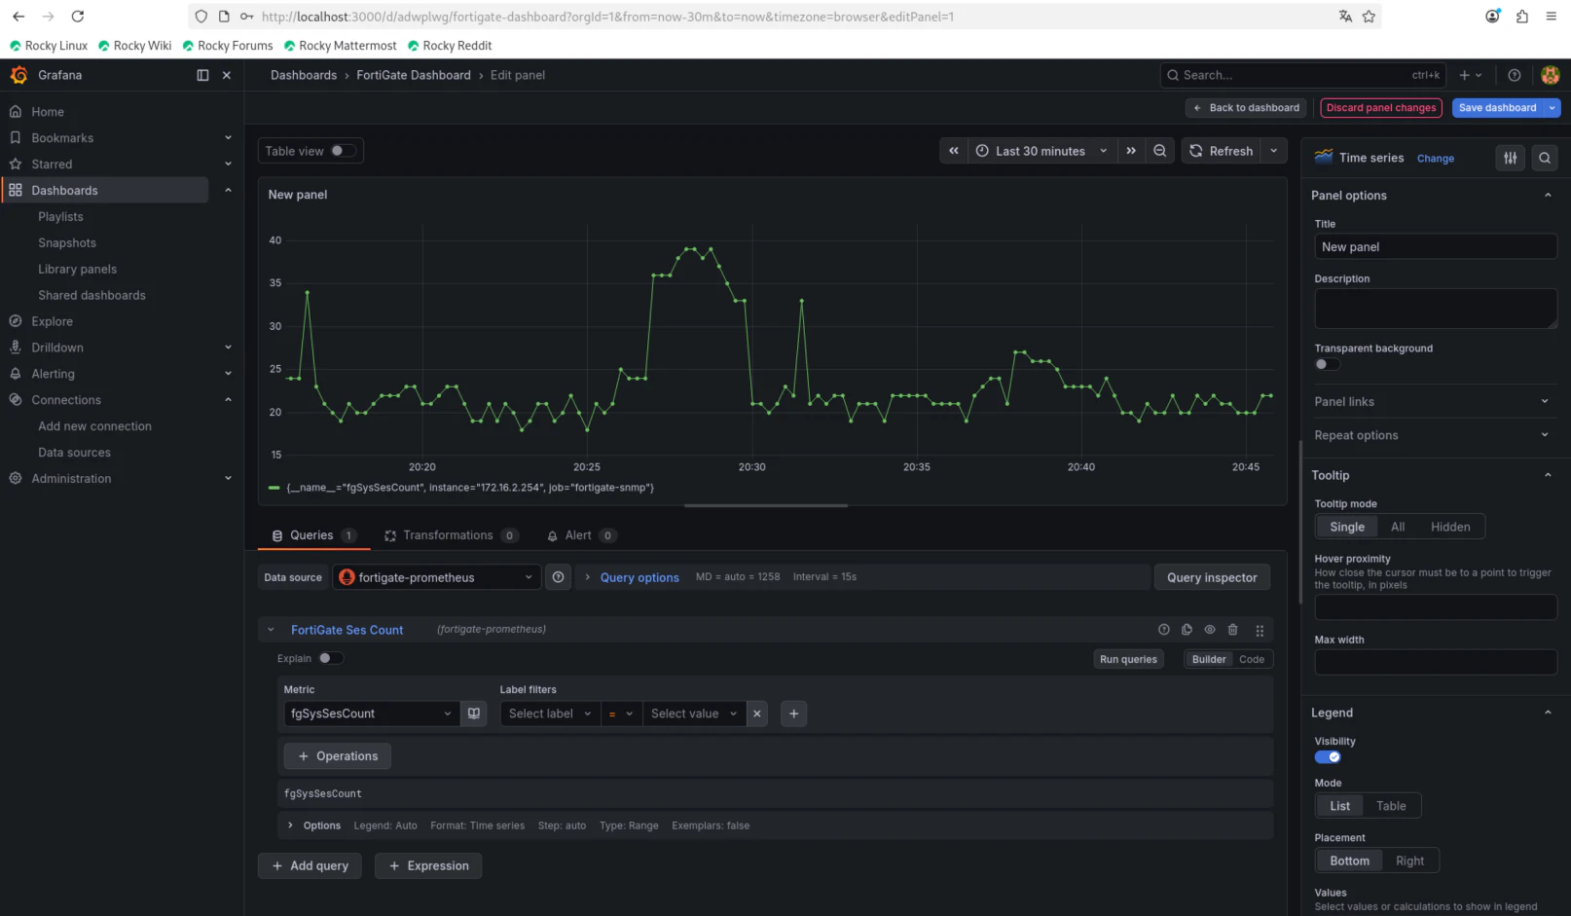Toggle legend Visibility switch
1571x916 pixels.
coord(1328,757)
